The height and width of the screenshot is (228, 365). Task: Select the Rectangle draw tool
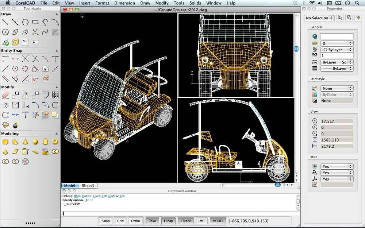[35, 22]
